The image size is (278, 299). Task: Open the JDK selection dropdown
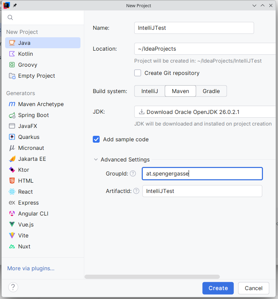(205, 112)
